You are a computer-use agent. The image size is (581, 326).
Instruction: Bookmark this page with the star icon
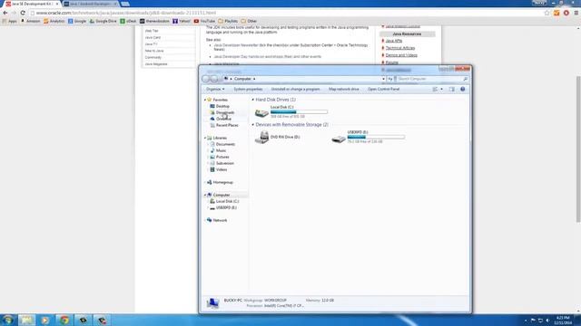547,13
